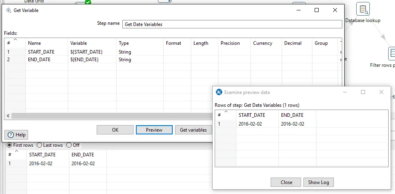The image size is (395, 194).
Task: Click the Help question mark icon
Action: tap(10, 135)
